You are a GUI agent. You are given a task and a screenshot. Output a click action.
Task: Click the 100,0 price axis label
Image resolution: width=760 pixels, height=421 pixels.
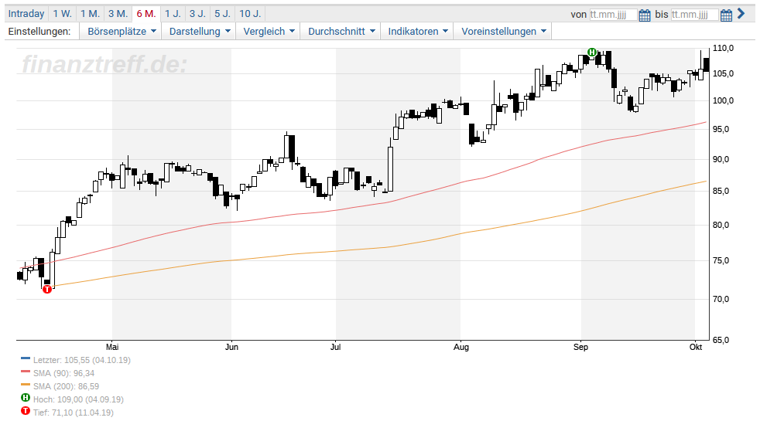coord(723,100)
